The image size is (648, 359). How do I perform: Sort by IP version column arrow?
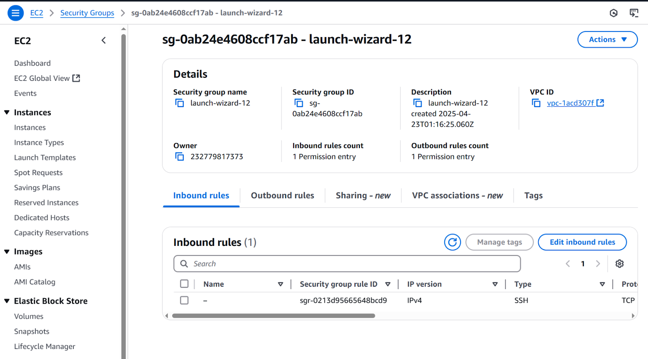point(495,284)
